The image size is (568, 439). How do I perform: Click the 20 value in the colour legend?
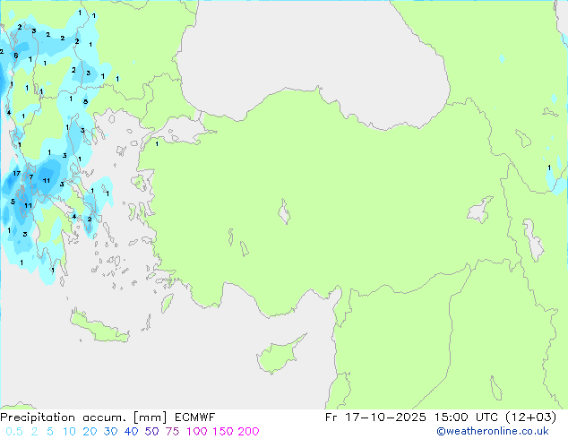90,432
